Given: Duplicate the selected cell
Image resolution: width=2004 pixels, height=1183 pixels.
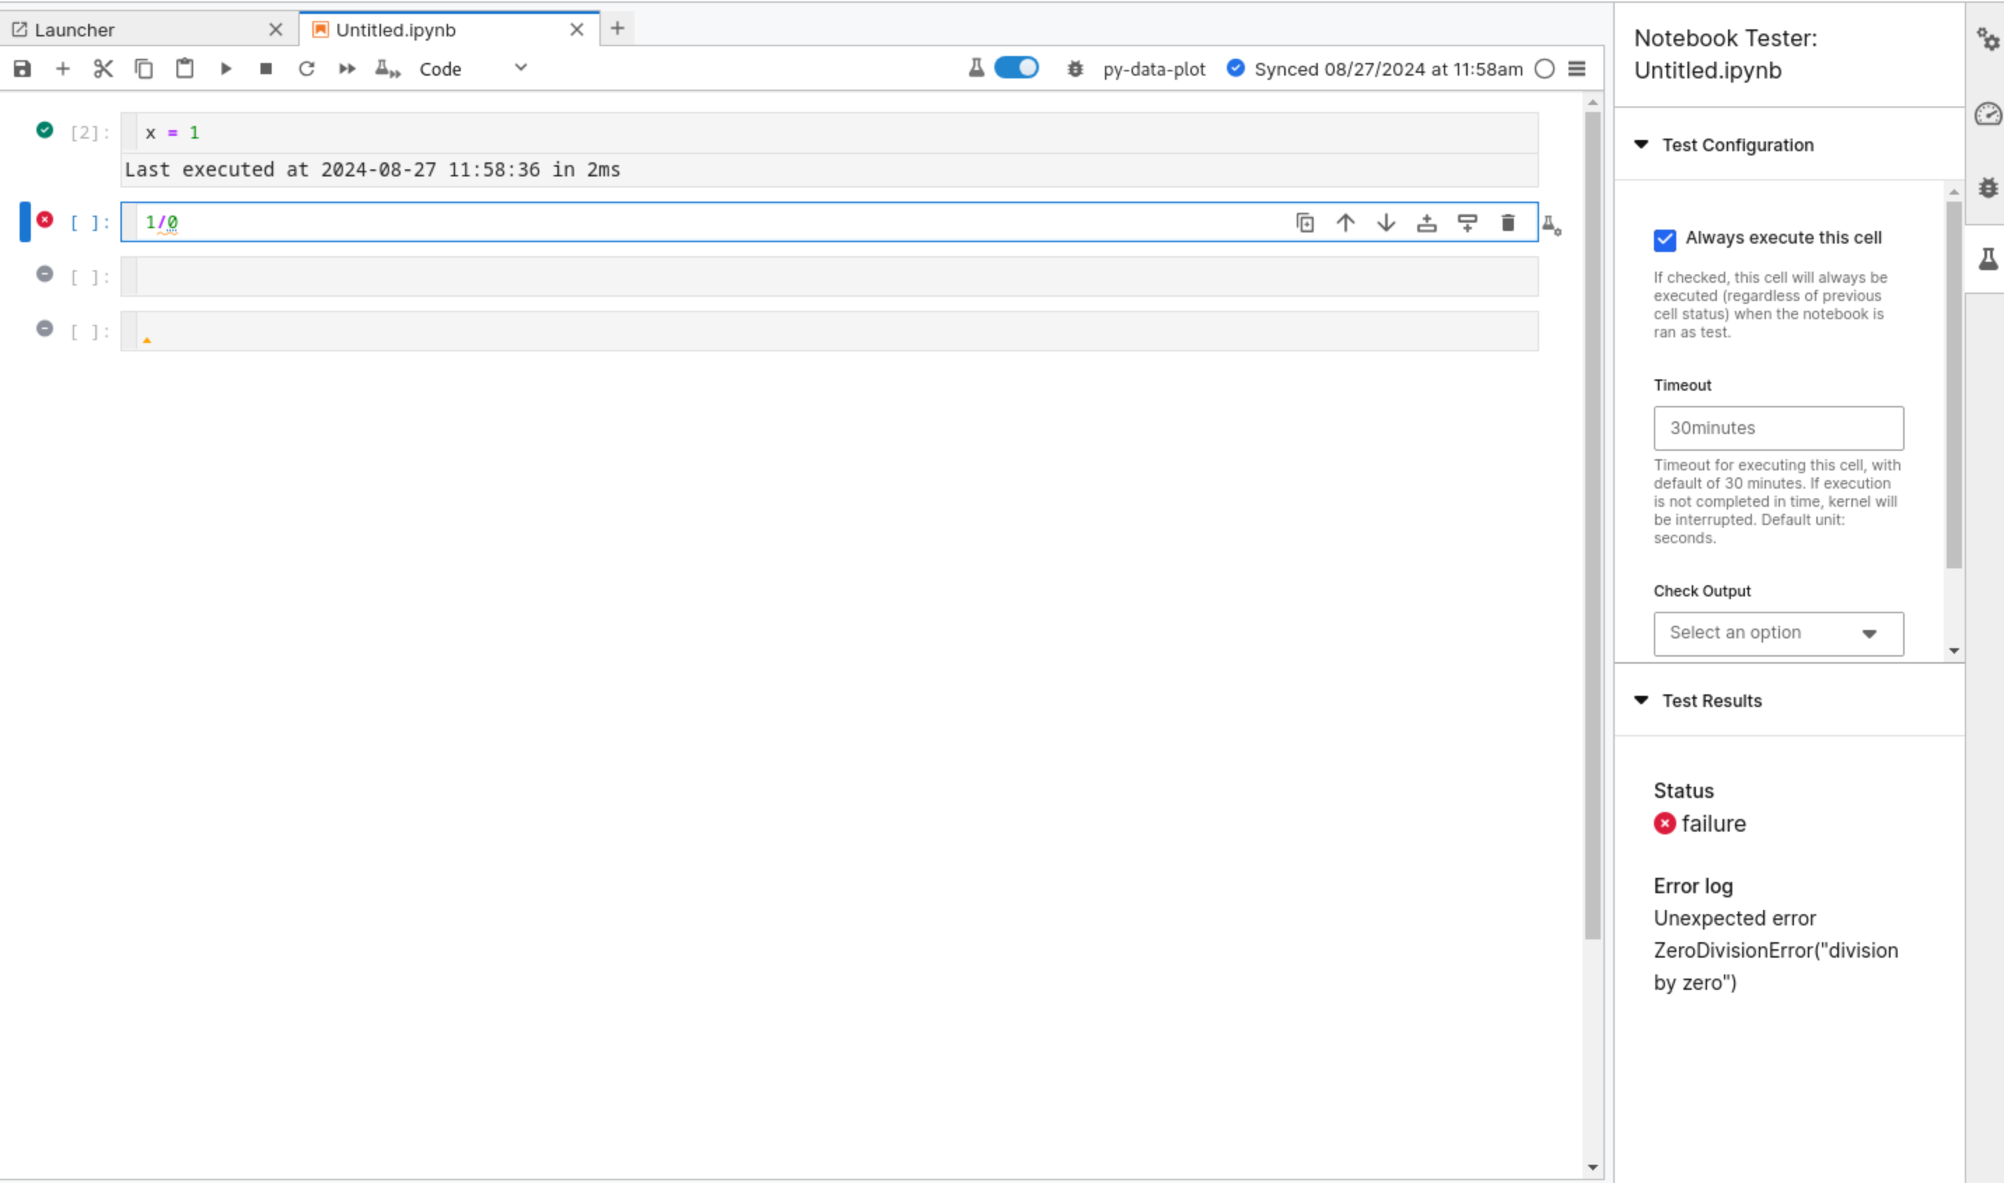Looking at the screenshot, I should (x=1304, y=223).
